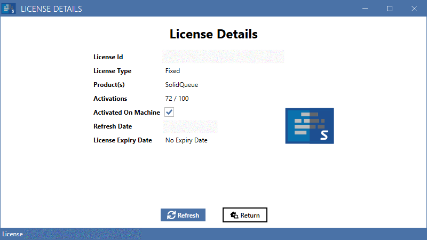Maximize the License Details window

390,9
